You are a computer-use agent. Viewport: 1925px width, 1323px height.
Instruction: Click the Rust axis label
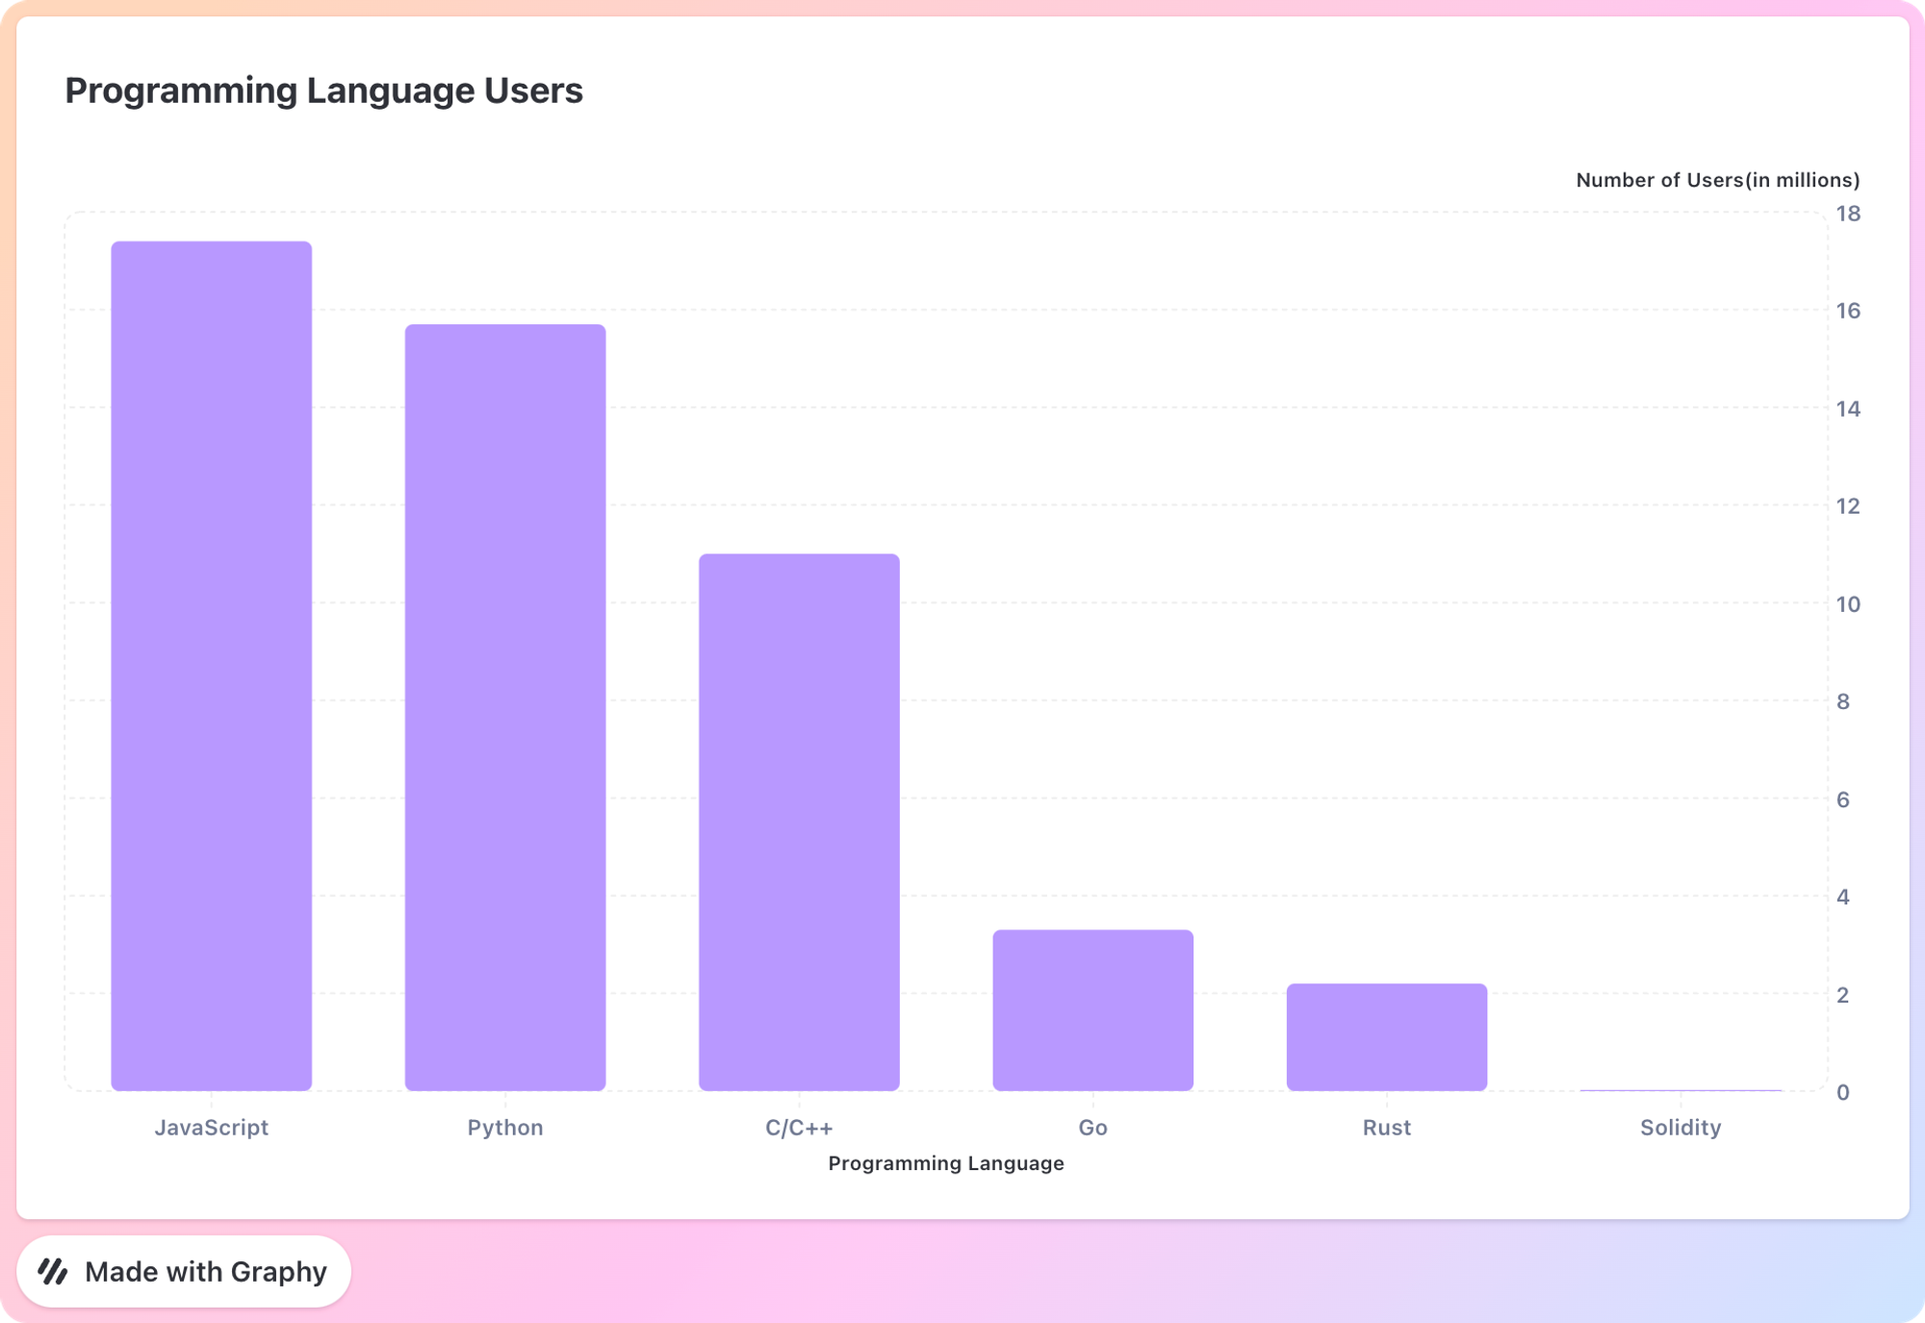1387,1128
